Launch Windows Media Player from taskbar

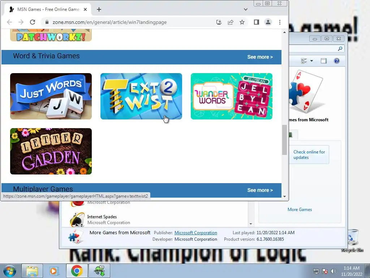pyautogui.click(x=54, y=271)
